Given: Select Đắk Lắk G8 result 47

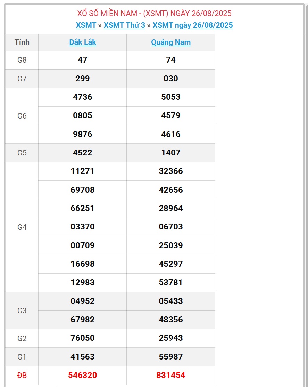Looking at the screenshot, I should pos(82,60).
